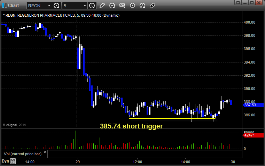Select the pencil drawing tools icon
Viewport: 265px width, 166px height.
pos(102,6)
